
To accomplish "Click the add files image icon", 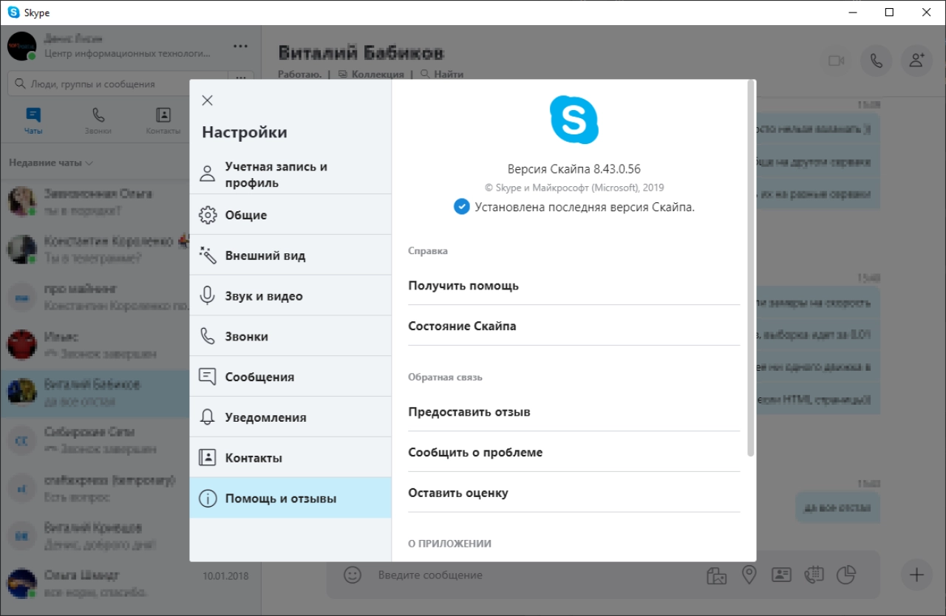I will coord(716,575).
